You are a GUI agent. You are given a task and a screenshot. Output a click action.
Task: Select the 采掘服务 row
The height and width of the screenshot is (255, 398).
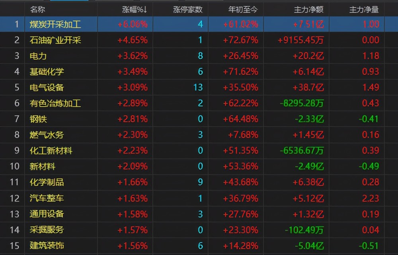tap(47, 230)
